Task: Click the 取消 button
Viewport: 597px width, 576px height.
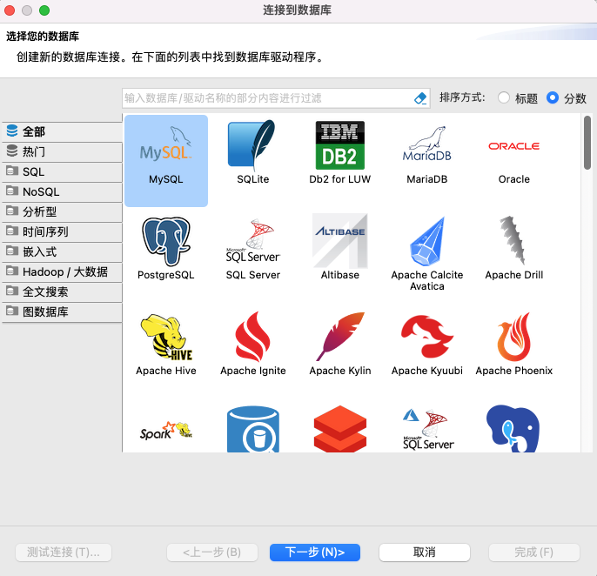Action: (425, 552)
